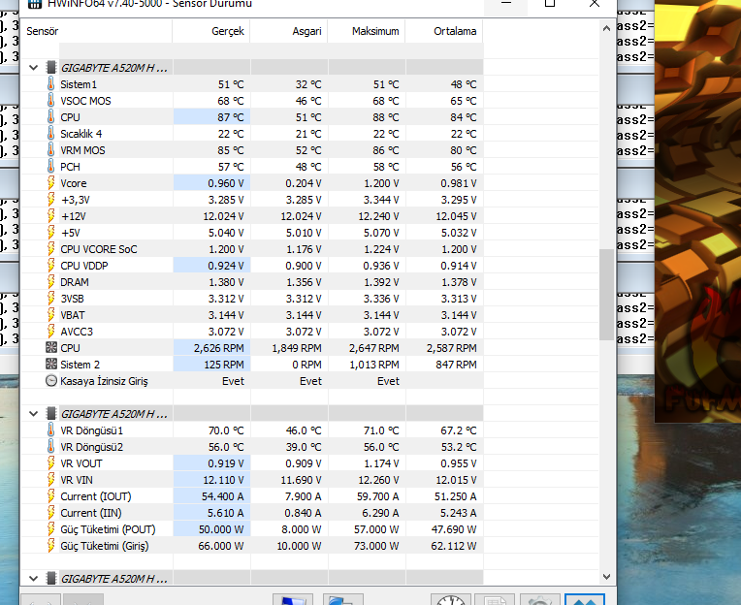Click the Sistem 2 maximum 1,013 RPM
Image resolution: width=741 pixels, height=605 pixels.
pyautogui.click(x=374, y=366)
